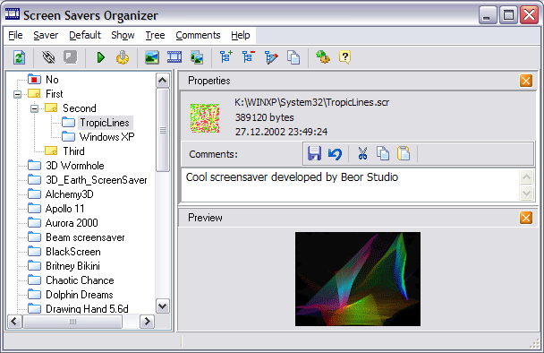Select Alchemy3D screensaver

click(70, 194)
